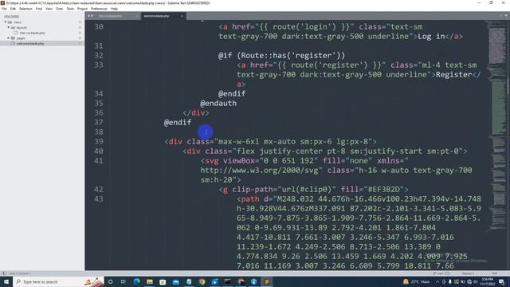
Task: Open the notification center icon
Action: pos(502,281)
